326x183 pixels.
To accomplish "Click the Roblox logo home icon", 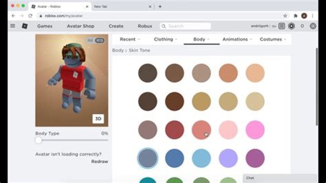I will (x=24, y=26).
